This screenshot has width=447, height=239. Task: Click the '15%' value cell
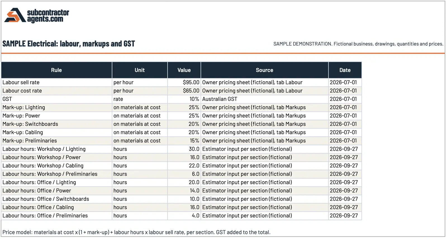(184, 141)
